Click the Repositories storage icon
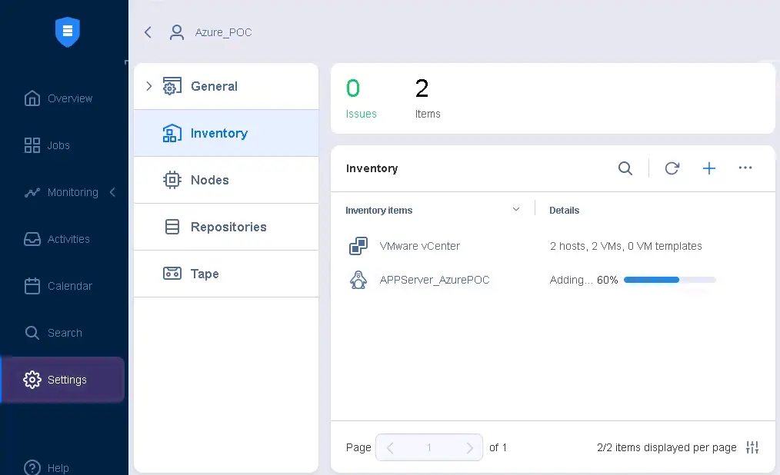Screen dimensions: 780x475 (172, 227)
